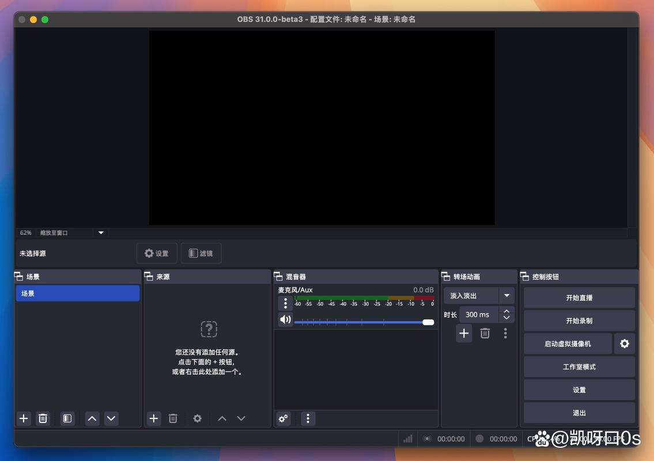654x461 pixels.
Task: Move the scene up in the list
Action: [92, 418]
